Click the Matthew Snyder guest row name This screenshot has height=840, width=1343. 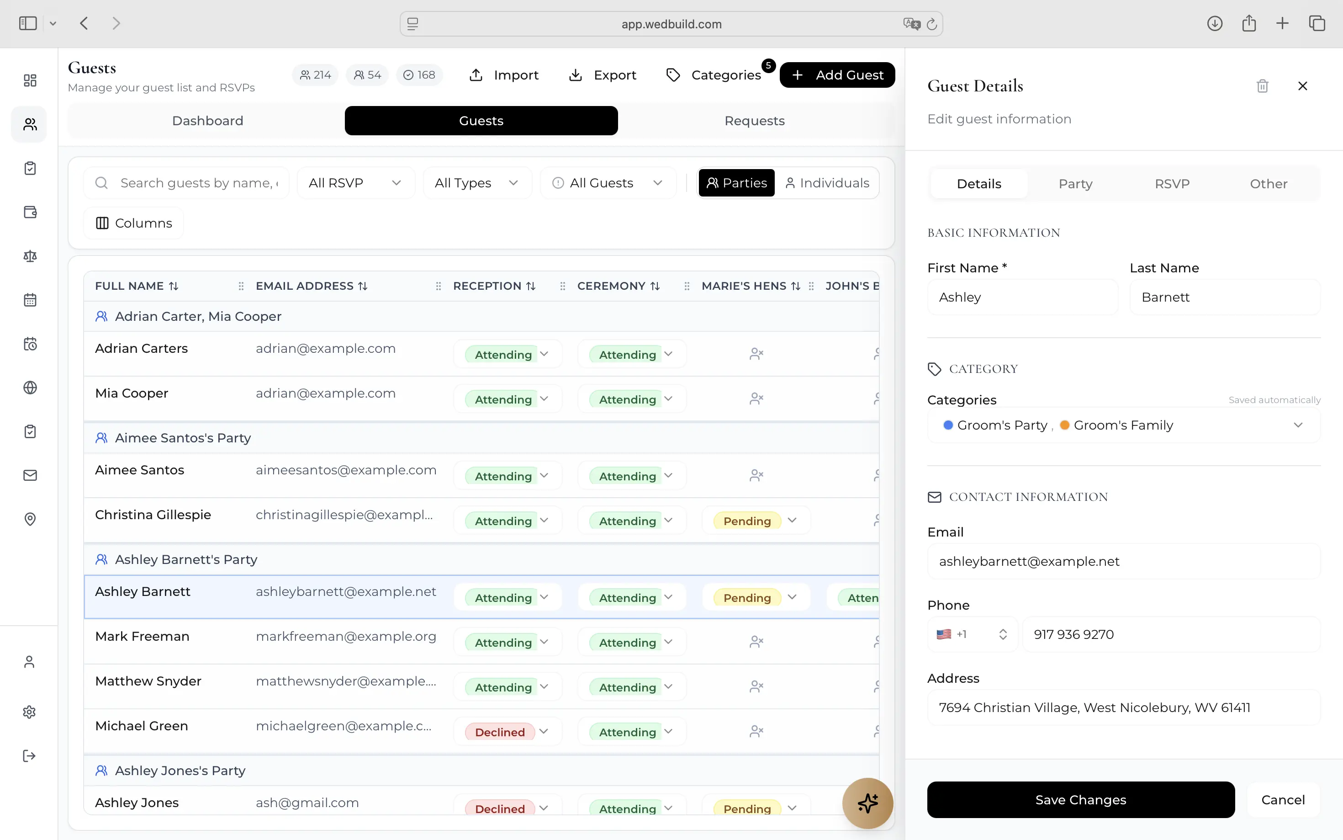click(148, 681)
